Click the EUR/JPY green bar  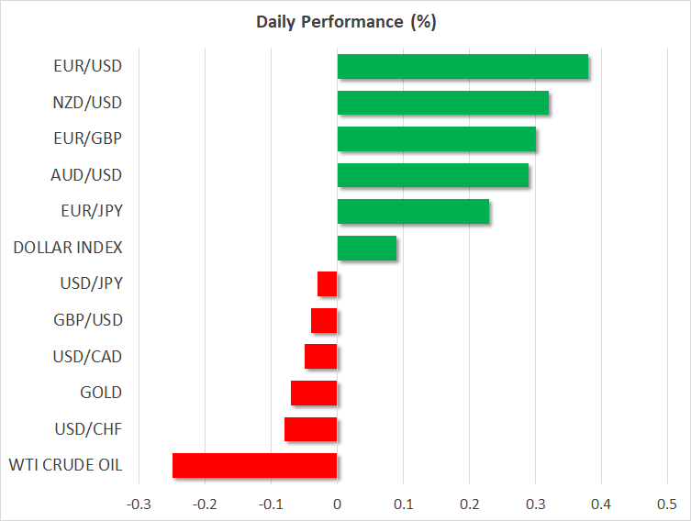413,212
